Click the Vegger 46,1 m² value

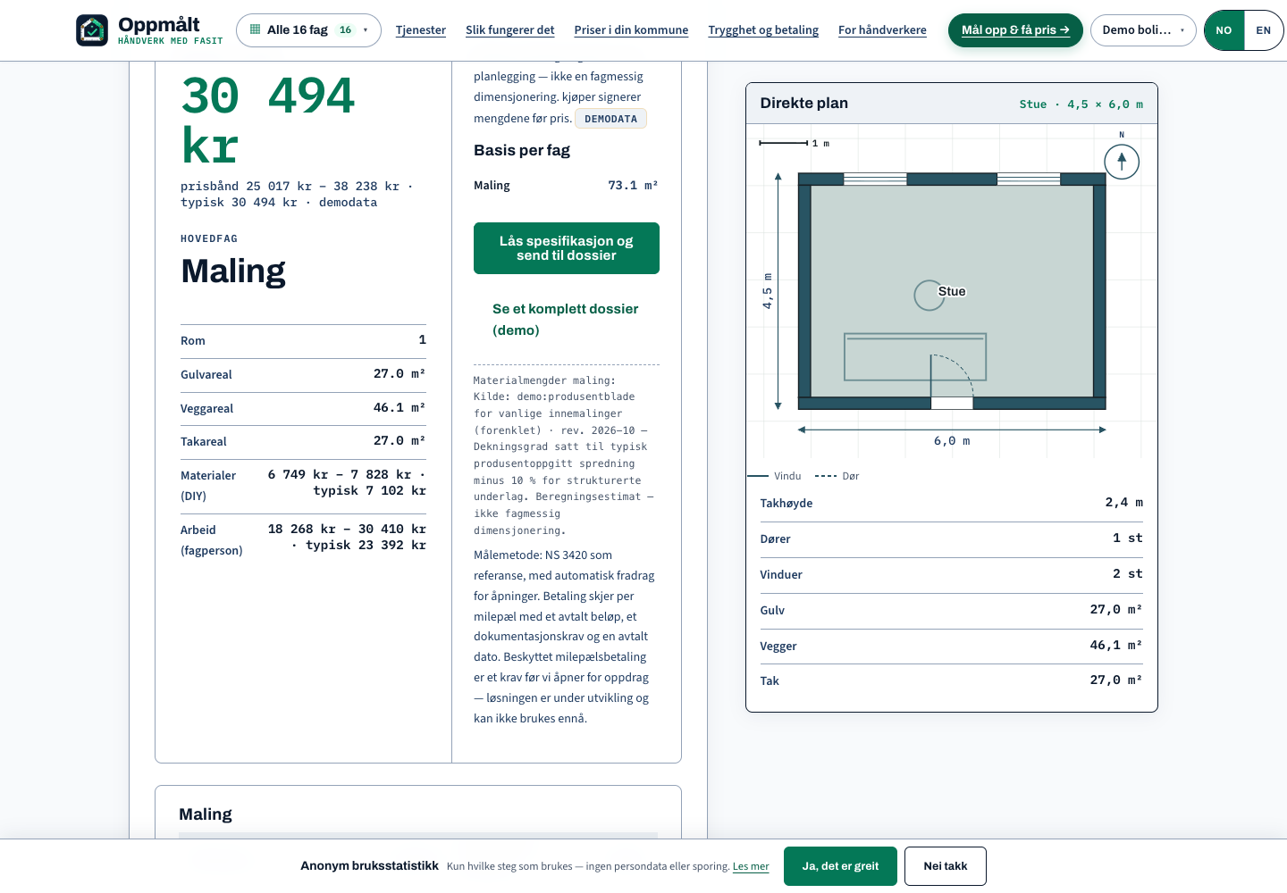point(1116,646)
